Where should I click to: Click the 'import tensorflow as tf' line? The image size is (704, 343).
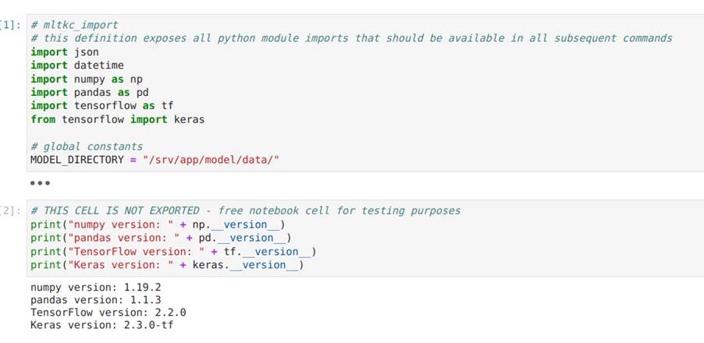[102, 106]
